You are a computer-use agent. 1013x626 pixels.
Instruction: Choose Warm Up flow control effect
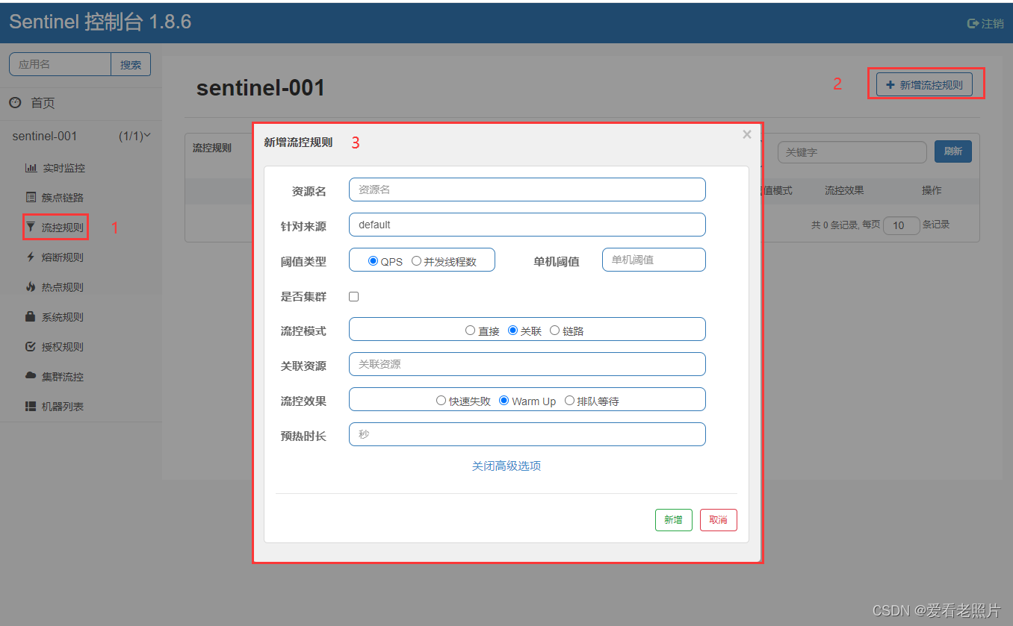tap(504, 400)
